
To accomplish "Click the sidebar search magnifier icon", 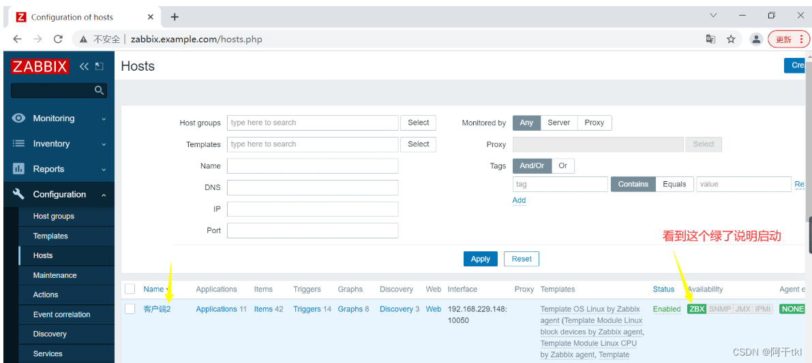I will click(x=99, y=91).
